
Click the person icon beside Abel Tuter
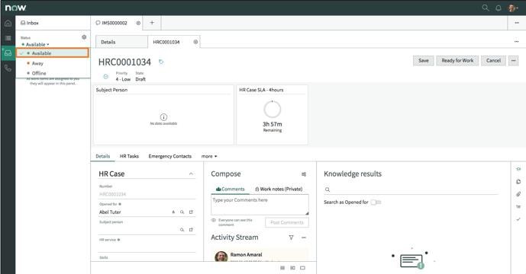pyautogui.click(x=173, y=212)
